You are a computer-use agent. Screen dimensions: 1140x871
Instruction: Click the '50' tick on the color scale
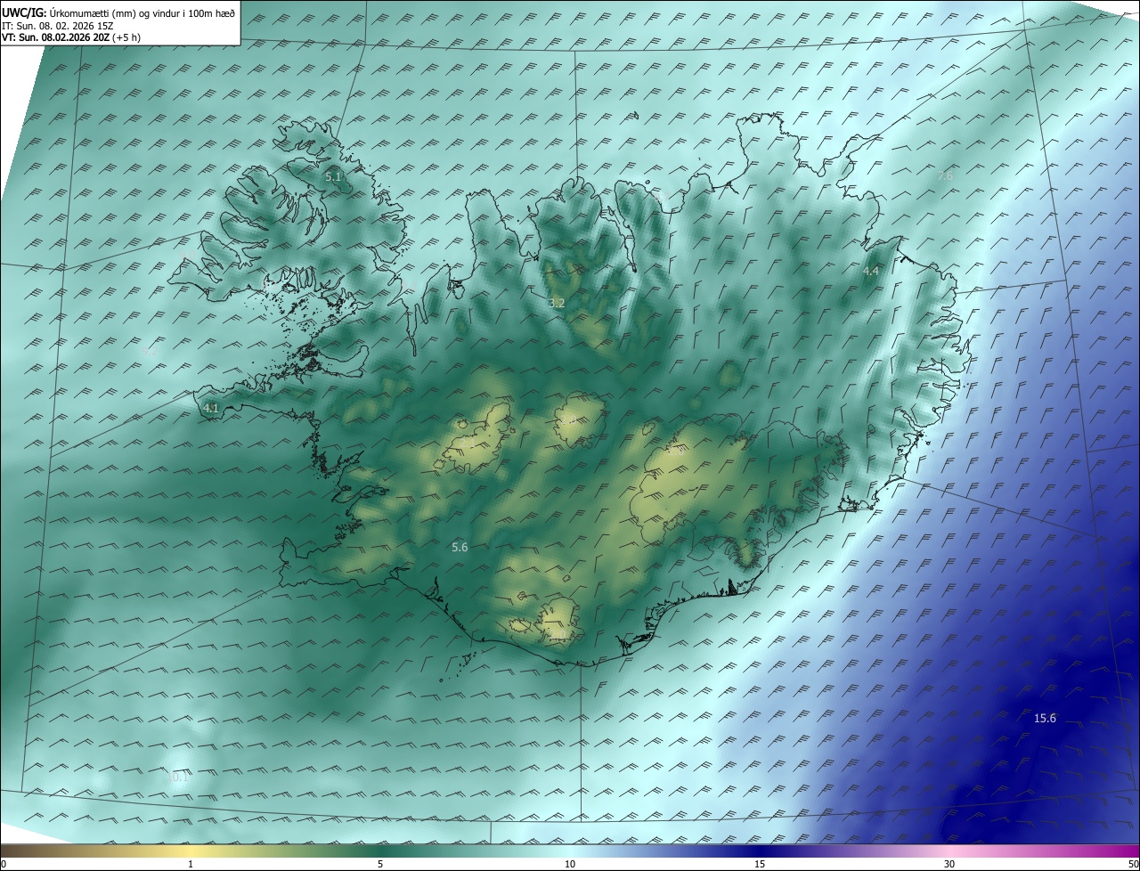[x=1133, y=864]
